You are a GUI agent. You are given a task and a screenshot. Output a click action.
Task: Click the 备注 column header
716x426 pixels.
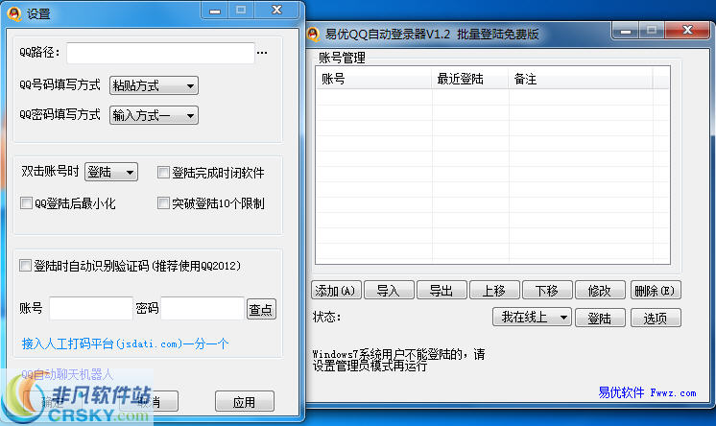(x=581, y=79)
